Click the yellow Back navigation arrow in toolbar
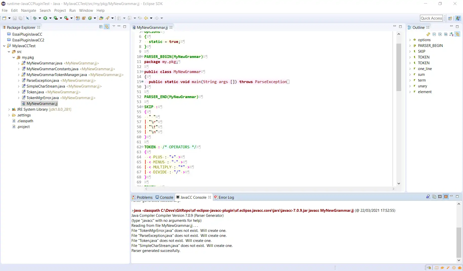This screenshot has width=463, height=271. (x=146, y=18)
